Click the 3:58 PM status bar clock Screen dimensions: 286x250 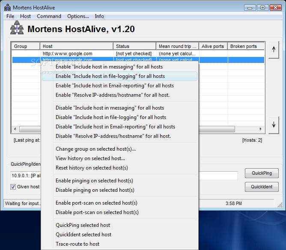pos(234,203)
